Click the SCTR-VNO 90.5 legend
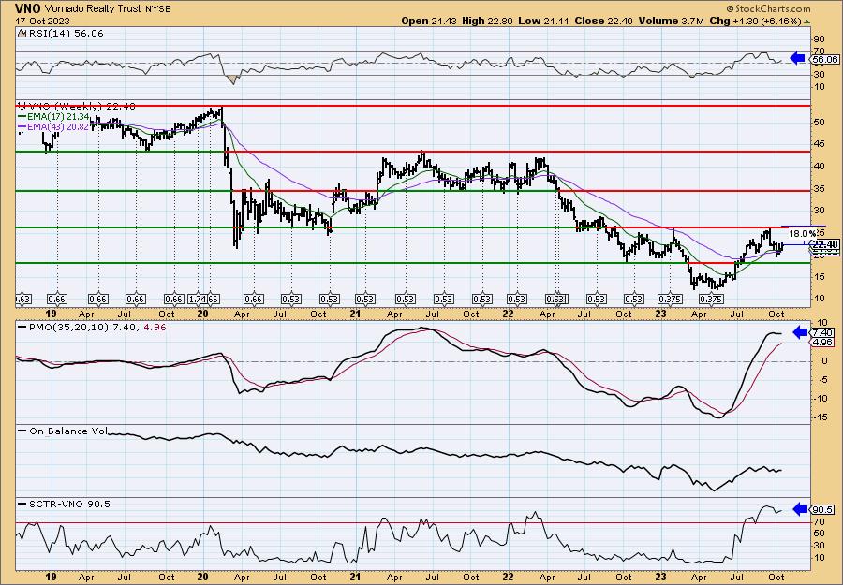This screenshot has width=843, height=585. click(x=68, y=504)
